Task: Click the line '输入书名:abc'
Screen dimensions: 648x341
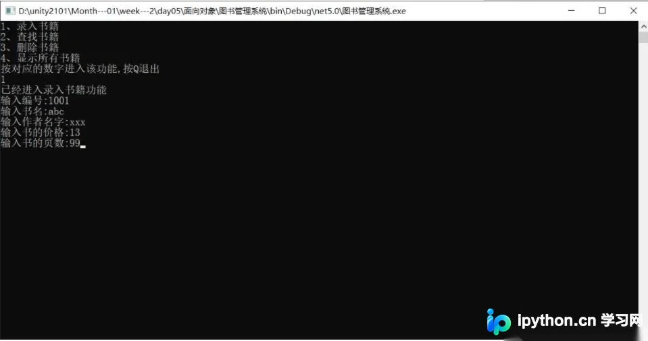Action: [x=32, y=111]
